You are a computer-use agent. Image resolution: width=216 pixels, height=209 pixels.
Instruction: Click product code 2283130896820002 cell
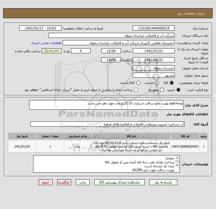pos(185,146)
